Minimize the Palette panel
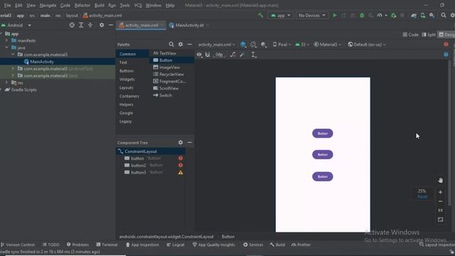The width and height of the screenshot is (455, 256). tap(190, 44)
